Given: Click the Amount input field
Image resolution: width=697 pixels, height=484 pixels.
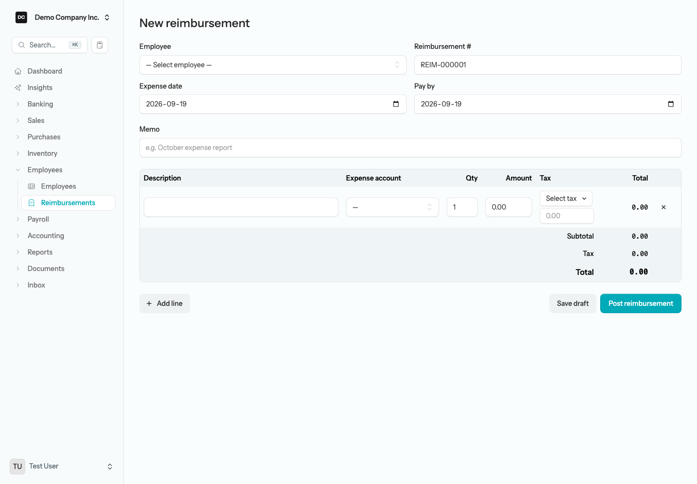Looking at the screenshot, I should pos(509,207).
